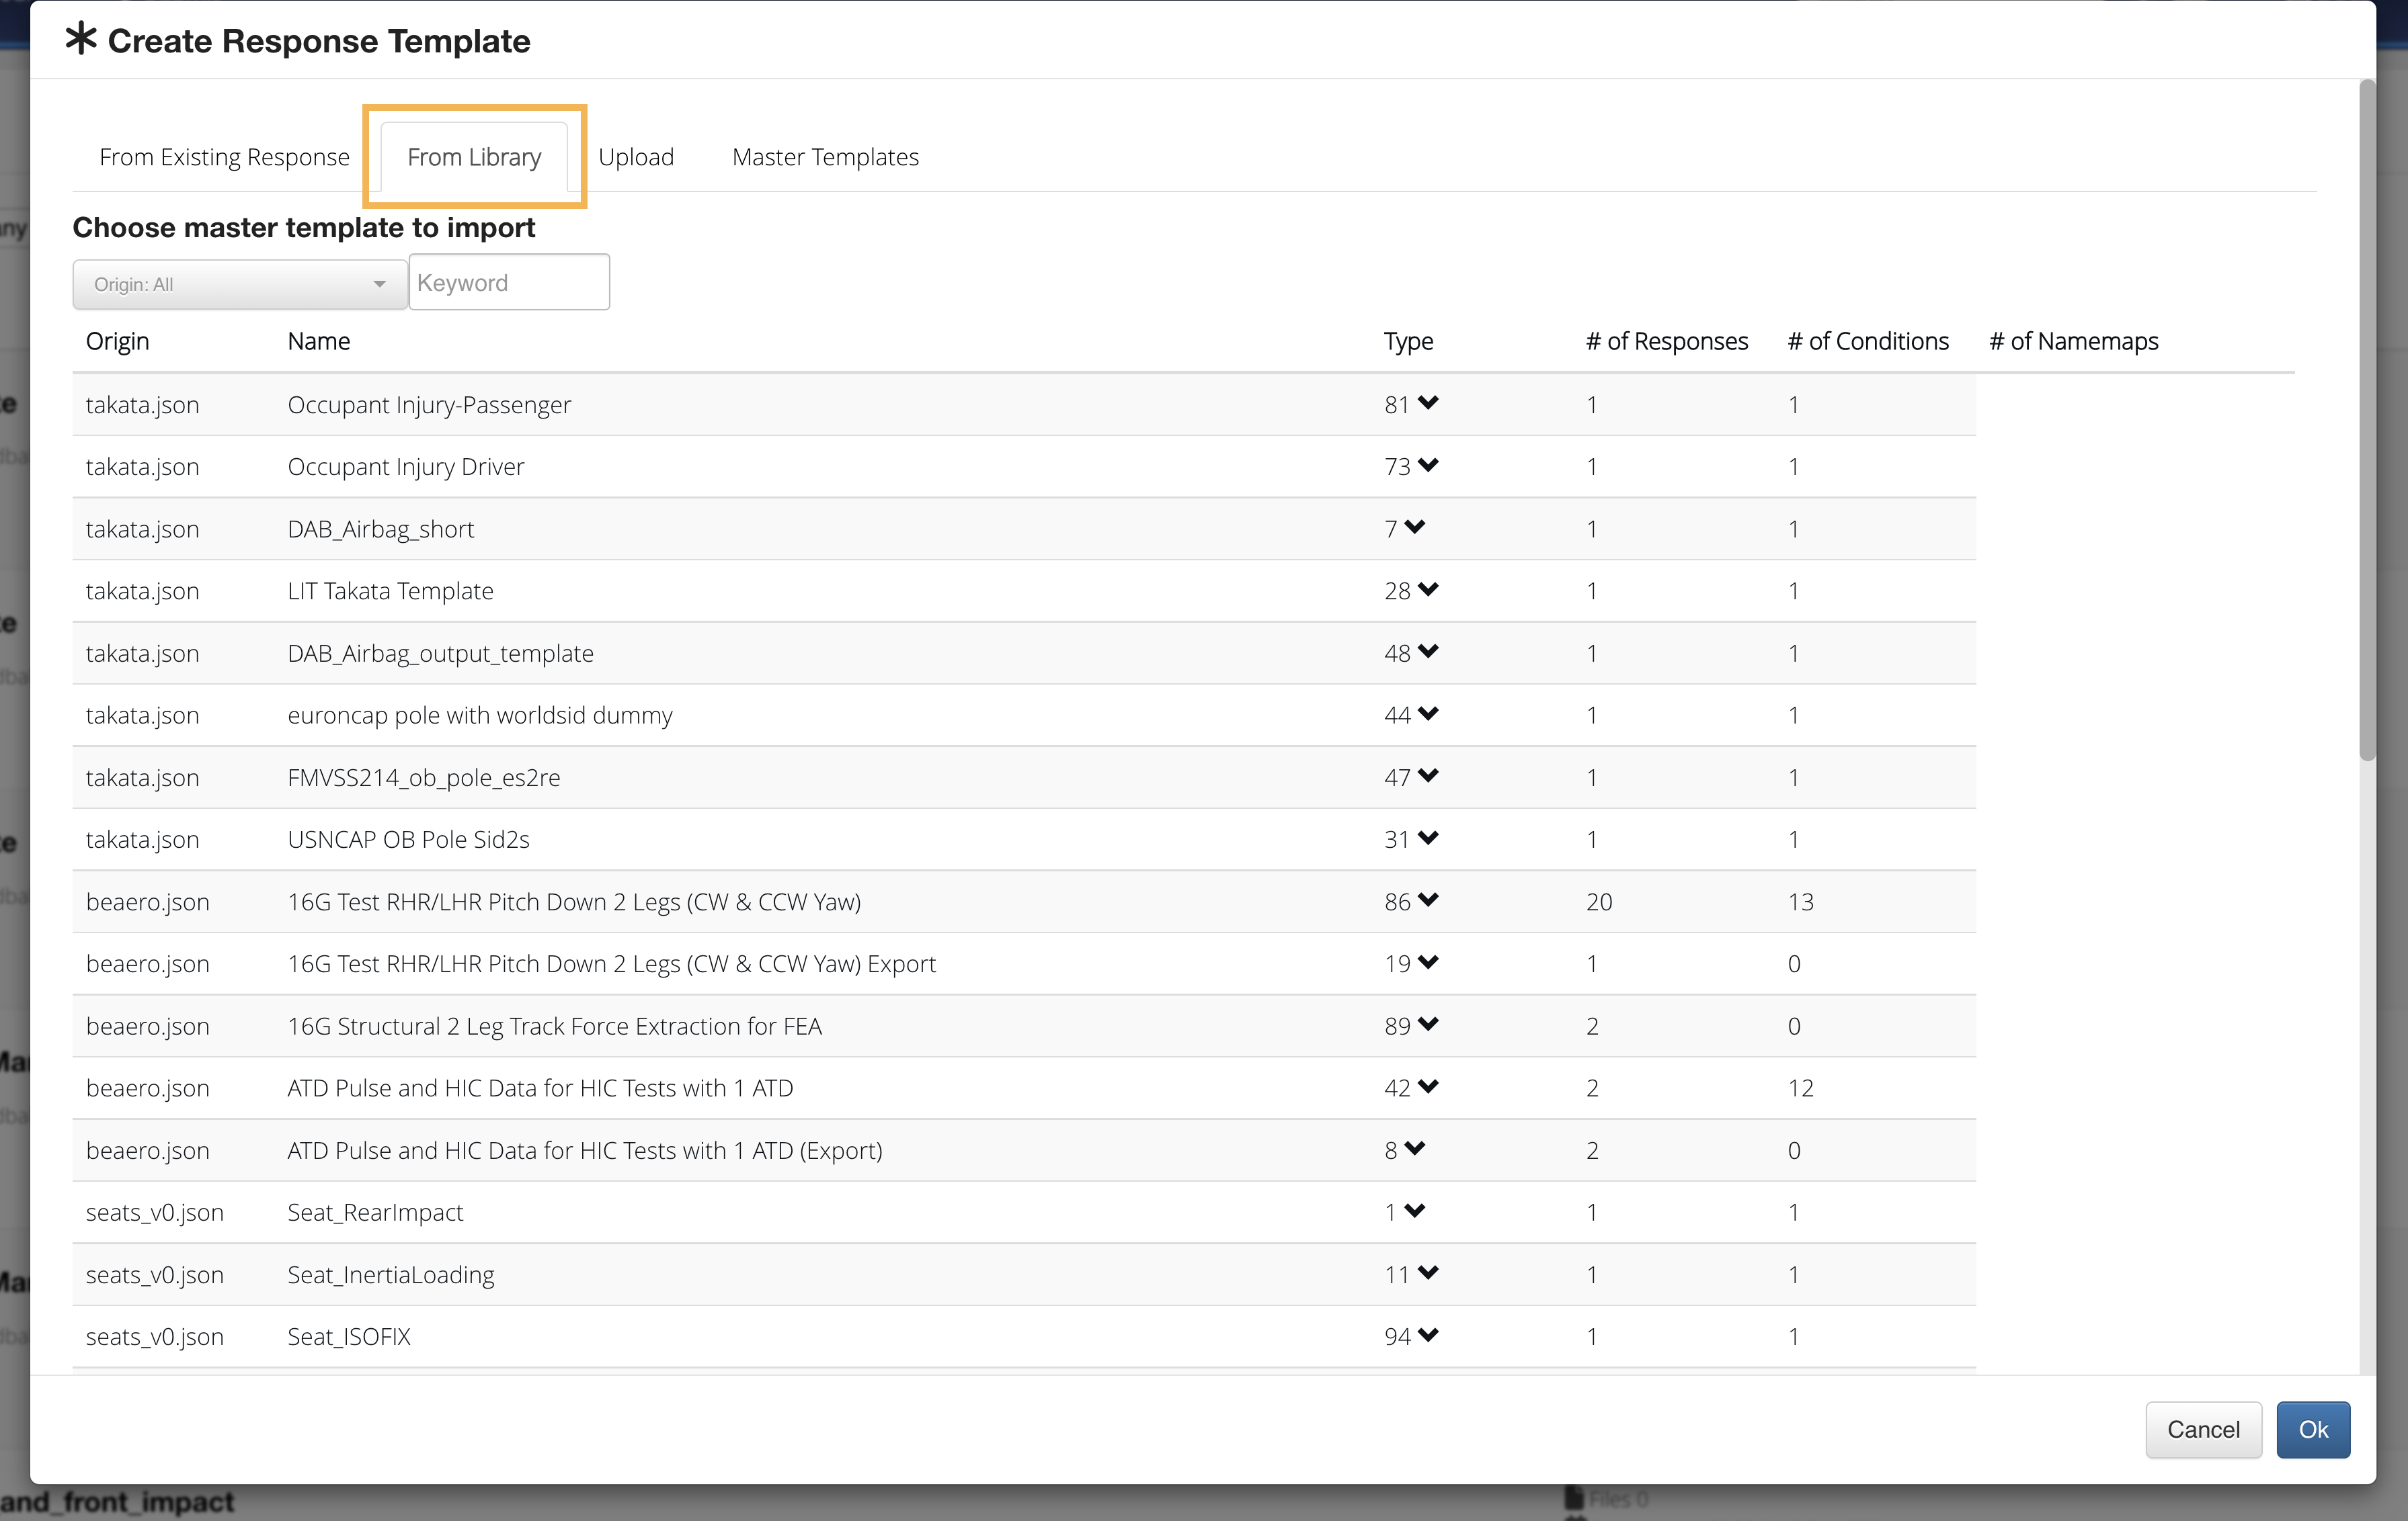Switch to Master Templates tab
This screenshot has width=2408, height=1521.
(x=825, y=157)
